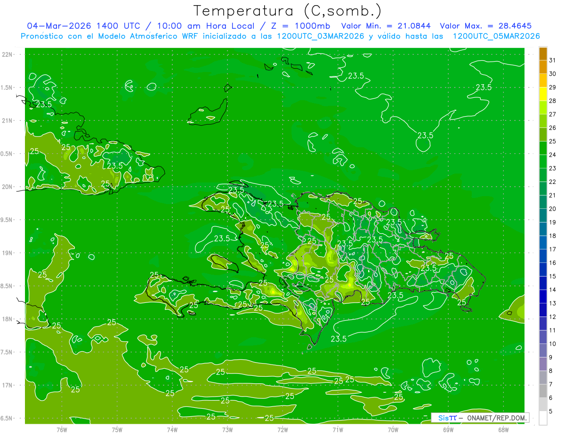Click the "Valor Min. = 21.0844" value
Screen dimensions: 565x436
[386, 26]
